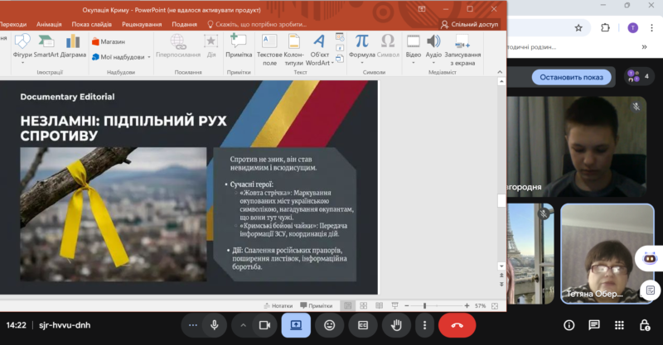The height and width of the screenshot is (345, 663).
Task: Open the Мої надбудови dropdown
Action: click(x=148, y=57)
